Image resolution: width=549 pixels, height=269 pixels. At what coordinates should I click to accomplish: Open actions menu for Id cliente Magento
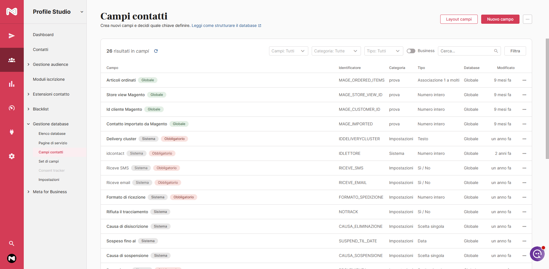(524, 109)
